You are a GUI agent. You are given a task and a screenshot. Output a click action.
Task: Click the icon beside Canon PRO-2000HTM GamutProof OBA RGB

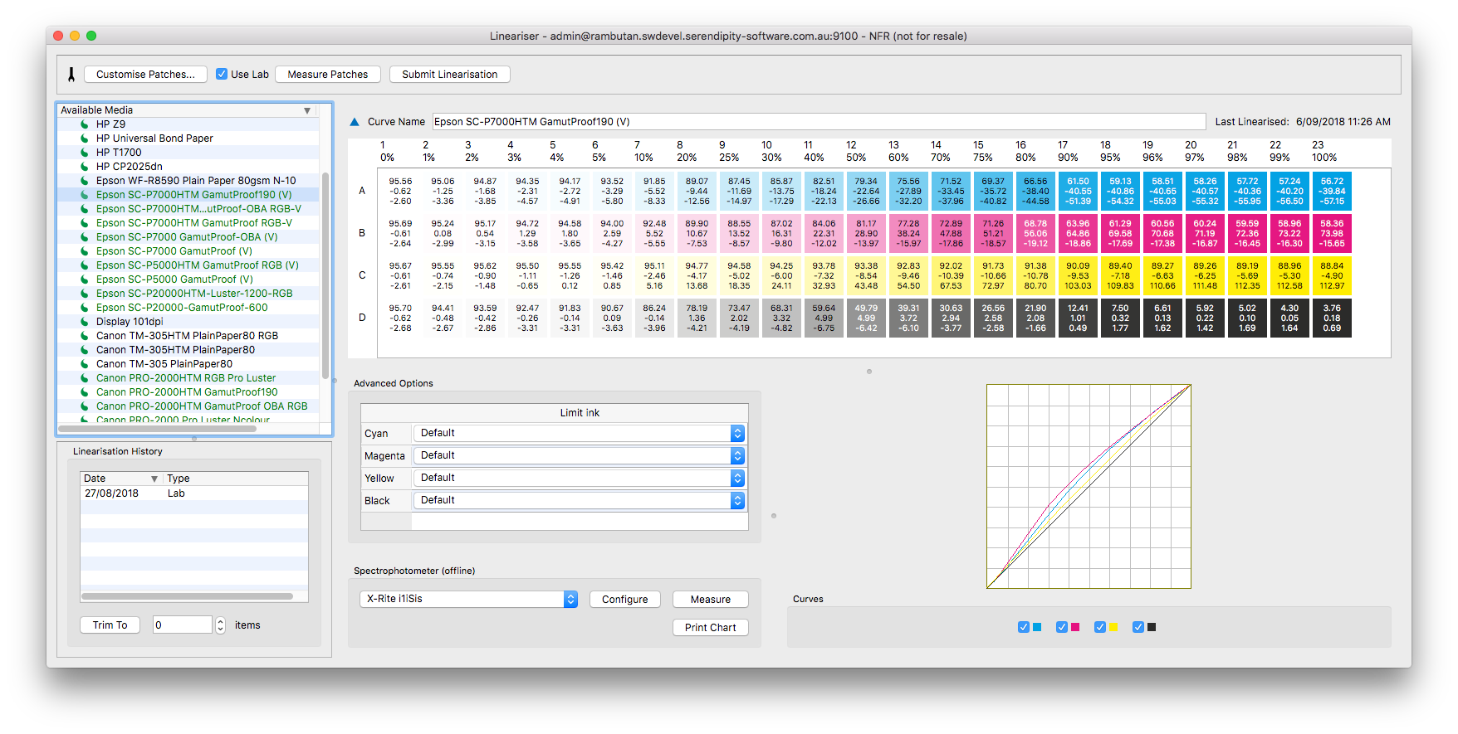[x=85, y=406]
